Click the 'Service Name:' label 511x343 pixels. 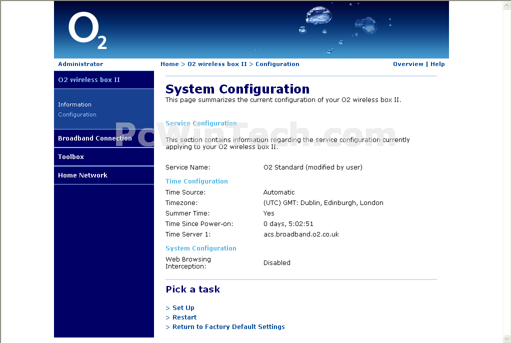187,167
